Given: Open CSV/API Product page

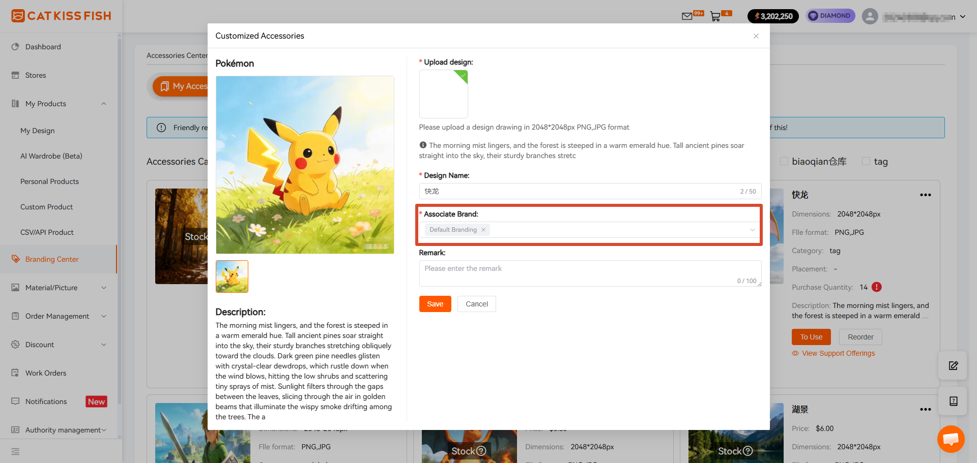Looking at the screenshot, I should tap(47, 232).
